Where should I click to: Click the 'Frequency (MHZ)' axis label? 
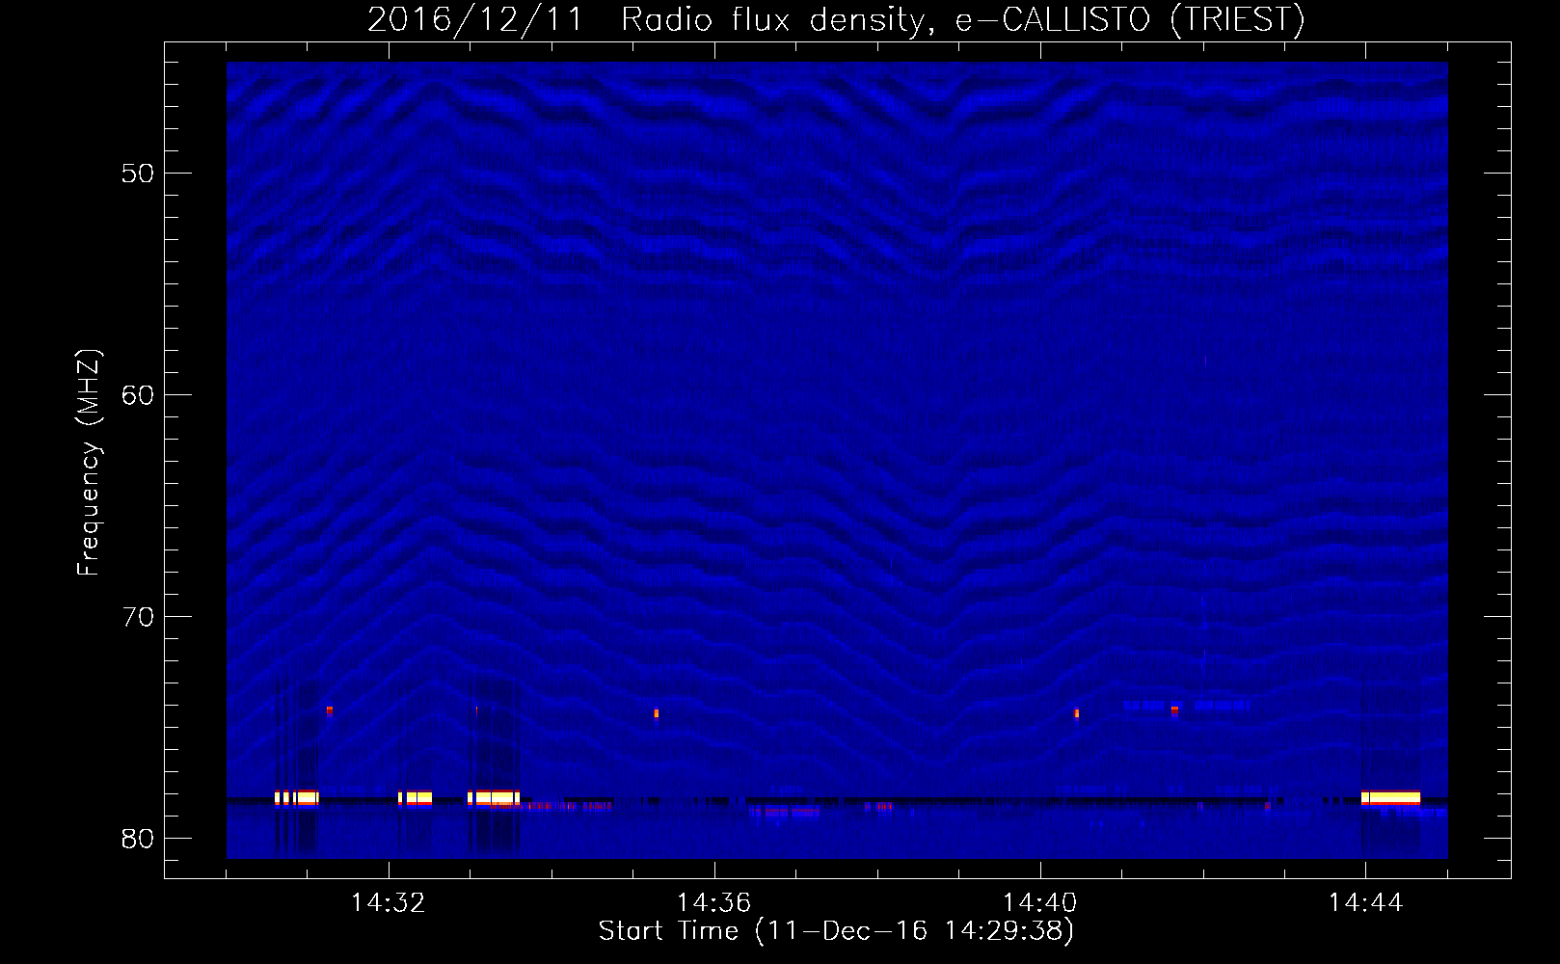click(x=88, y=463)
